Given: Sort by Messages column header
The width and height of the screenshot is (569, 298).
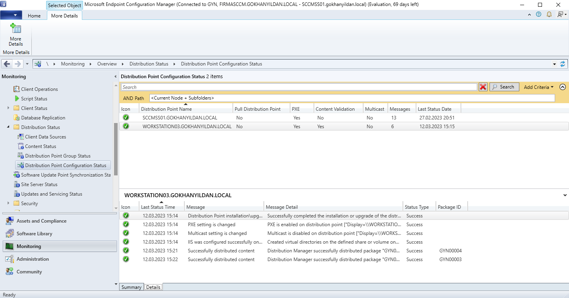Looking at the screenshot, I should point(402,109).
